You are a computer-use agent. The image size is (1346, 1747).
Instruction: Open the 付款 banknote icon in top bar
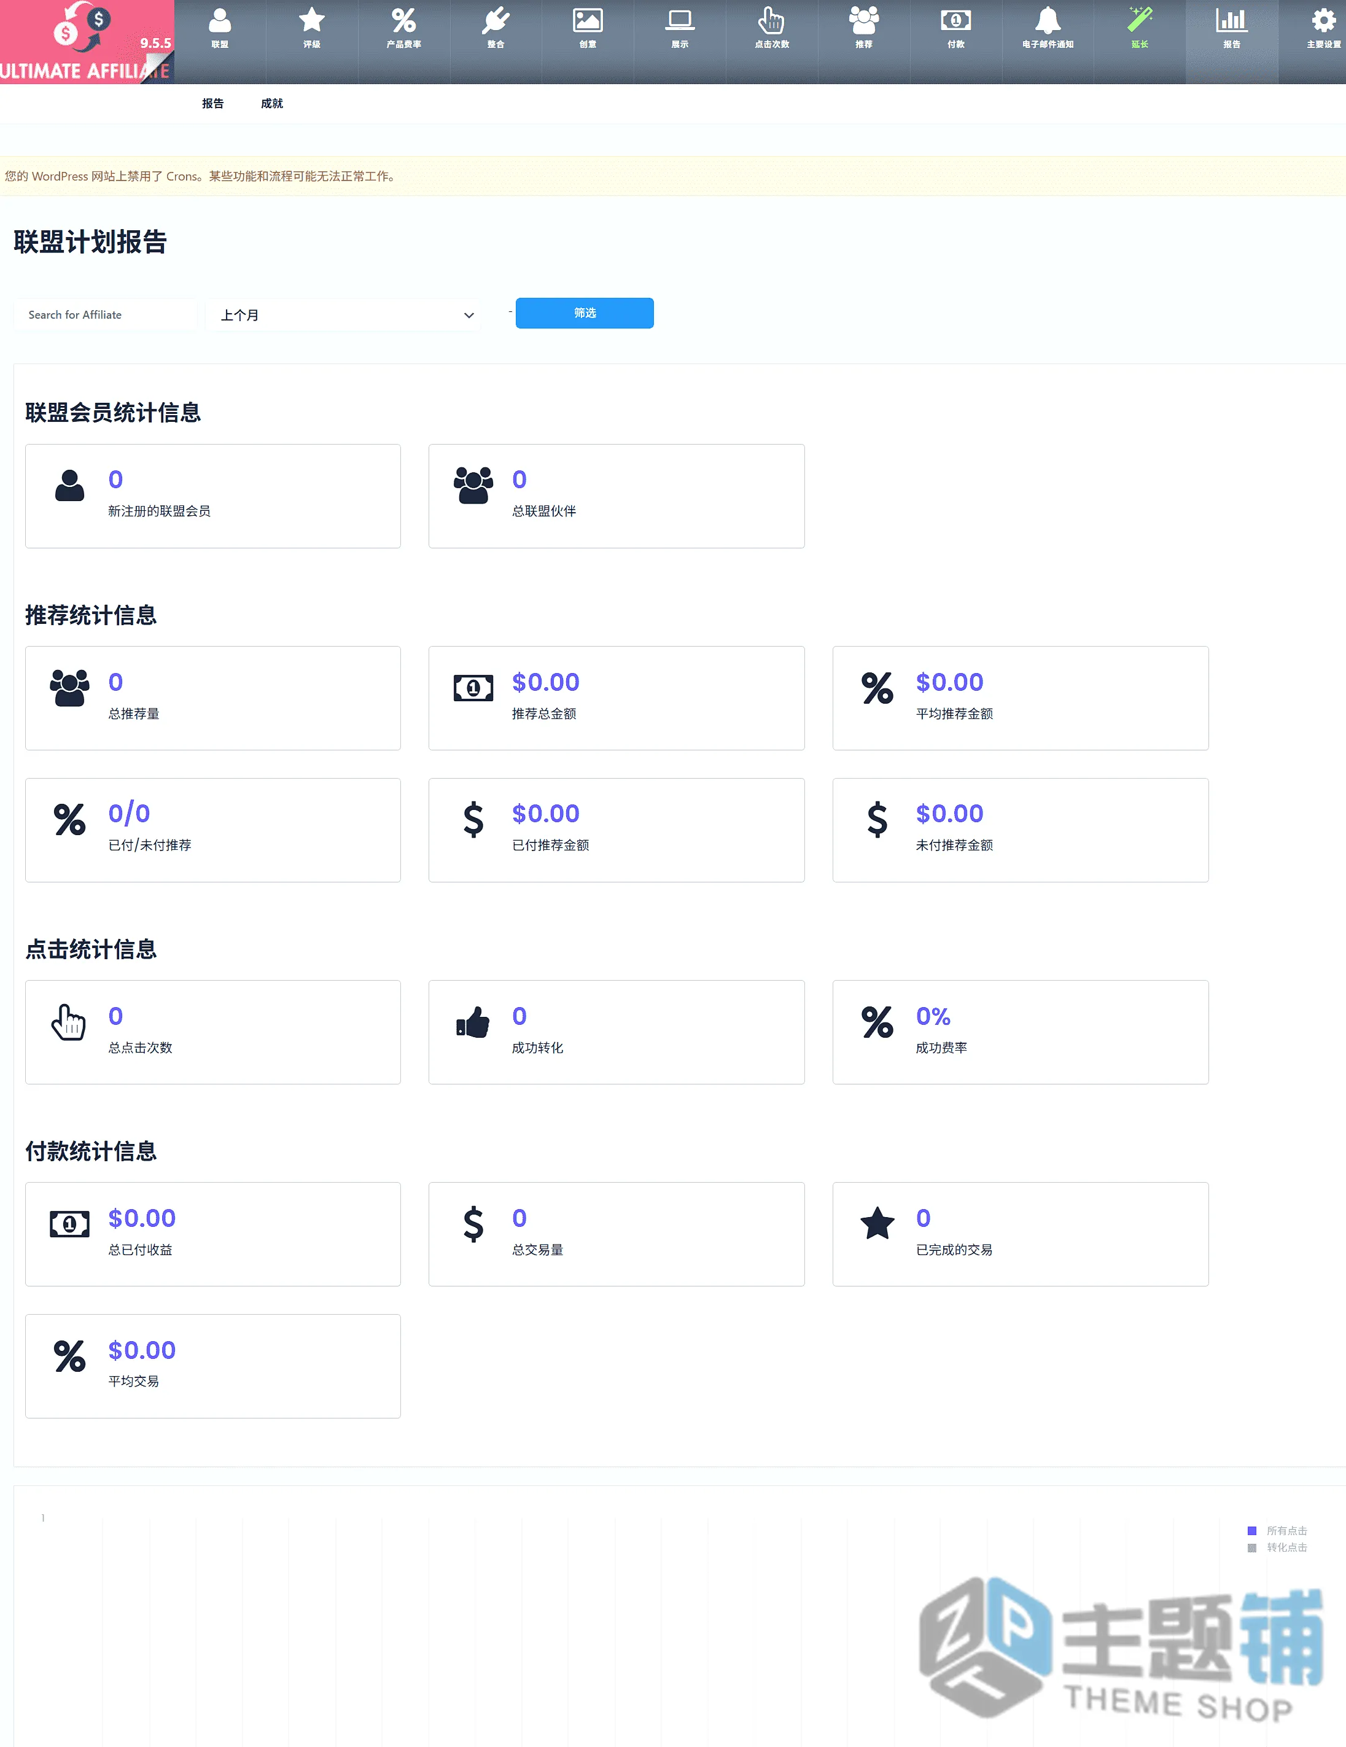tap(955, 20)
